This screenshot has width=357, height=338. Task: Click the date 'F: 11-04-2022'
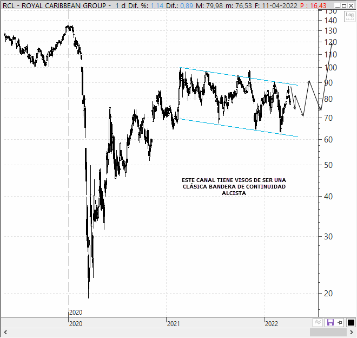[276, 5]
